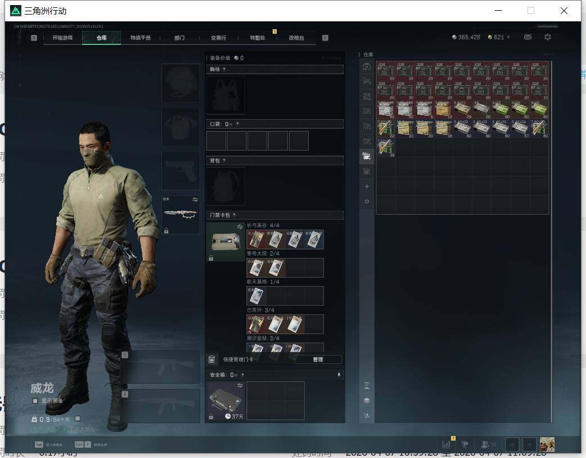This screenshot has width=586, height=458.
Task: Select the empty pistol slot
Action: 181,171
